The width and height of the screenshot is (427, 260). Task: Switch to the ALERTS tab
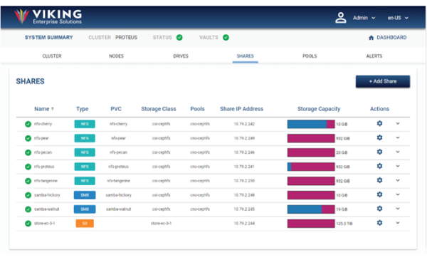click(x=374, y=56)
